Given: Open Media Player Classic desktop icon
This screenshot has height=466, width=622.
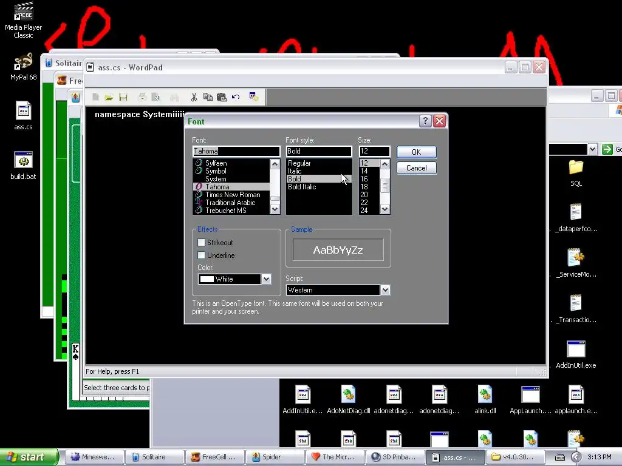Looking at the screenshot, I should click(x=24, y=20).
